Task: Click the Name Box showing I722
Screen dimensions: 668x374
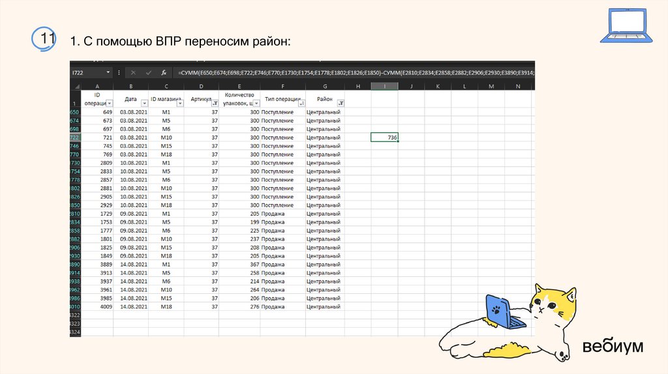Action: coord(88,73)
